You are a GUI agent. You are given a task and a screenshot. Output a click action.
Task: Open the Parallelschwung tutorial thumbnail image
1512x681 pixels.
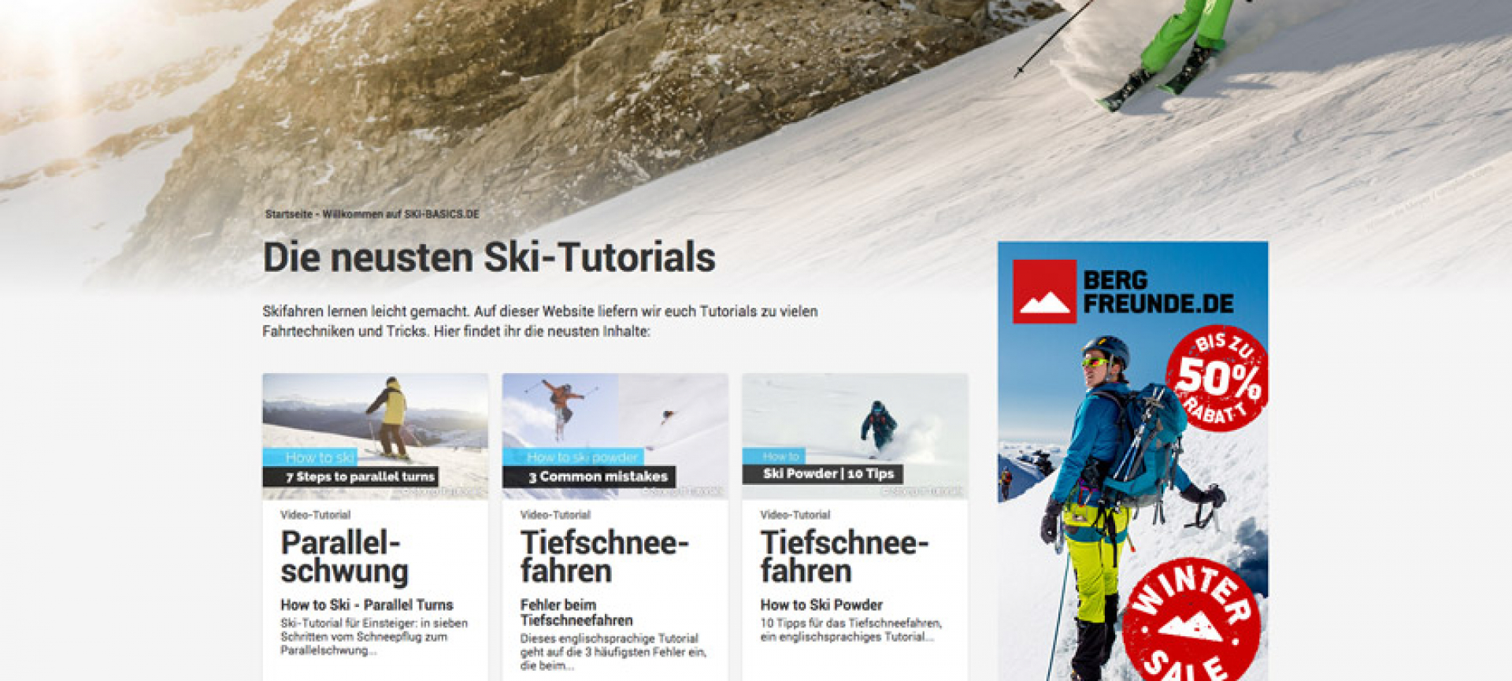coord(376,437)
